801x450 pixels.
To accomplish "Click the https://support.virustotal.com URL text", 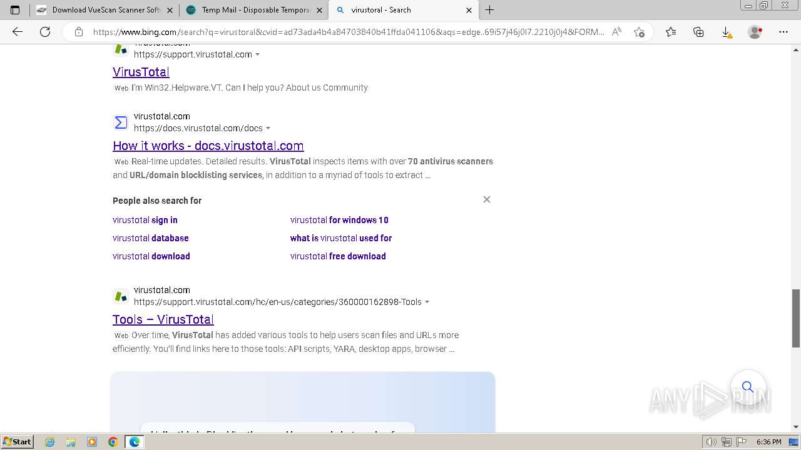I will point(193,54).
